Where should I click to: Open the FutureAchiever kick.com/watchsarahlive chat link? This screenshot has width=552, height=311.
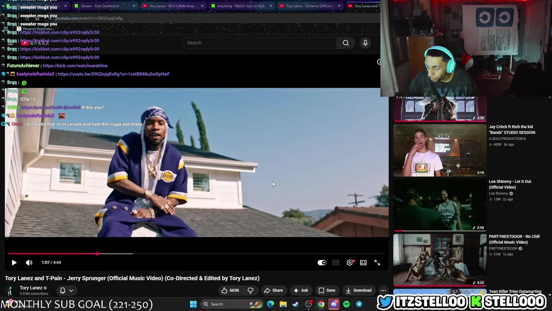(75, 66)
